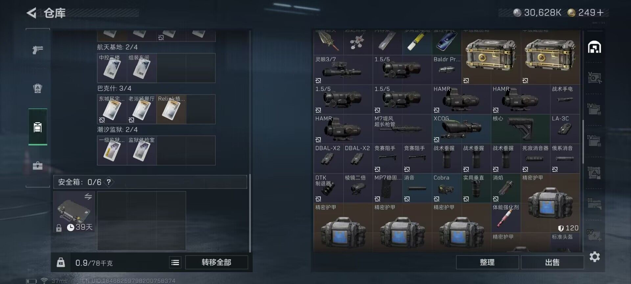
Task: Click the 安全箱 question mark help icon
Action: point(109,182)
